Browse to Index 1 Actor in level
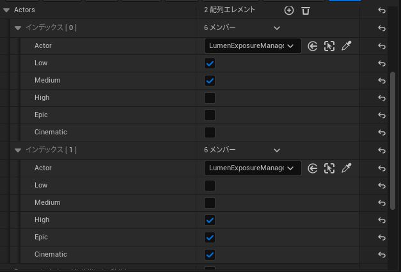401x272 pixels. [x=329, y=168]
